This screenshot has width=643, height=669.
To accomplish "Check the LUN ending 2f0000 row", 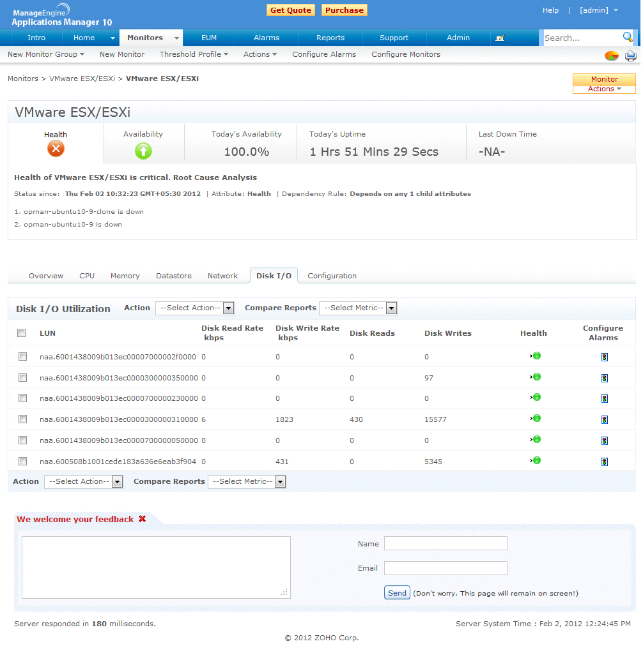I will pyautogui.click(x=22, y=356).
